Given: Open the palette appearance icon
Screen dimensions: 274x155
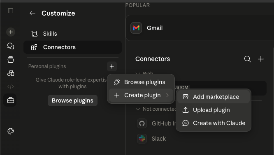Looking at the screenshot, I should [11, 131].
